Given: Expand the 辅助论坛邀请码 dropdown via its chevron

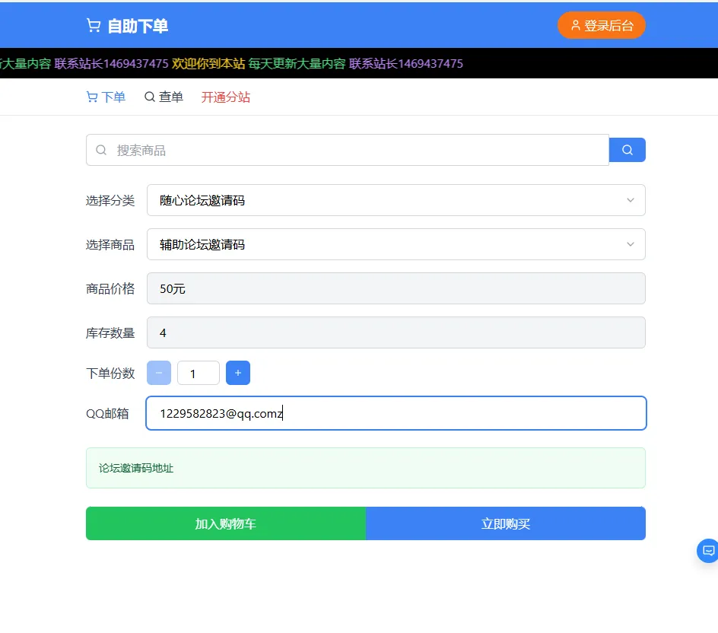Looking at the screenshot, I should [630, 244].
